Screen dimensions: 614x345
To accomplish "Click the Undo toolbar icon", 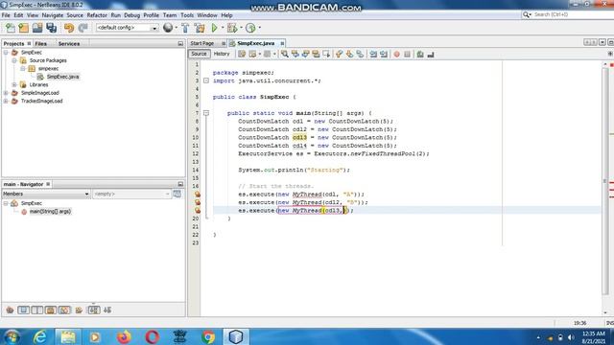I will coord(69,28).
